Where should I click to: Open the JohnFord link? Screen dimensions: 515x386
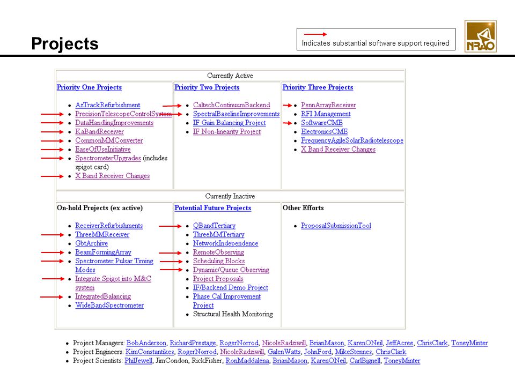point(318,352)
